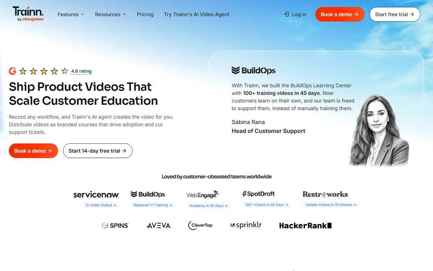Click the ServiceNow logo

point(96,195)
